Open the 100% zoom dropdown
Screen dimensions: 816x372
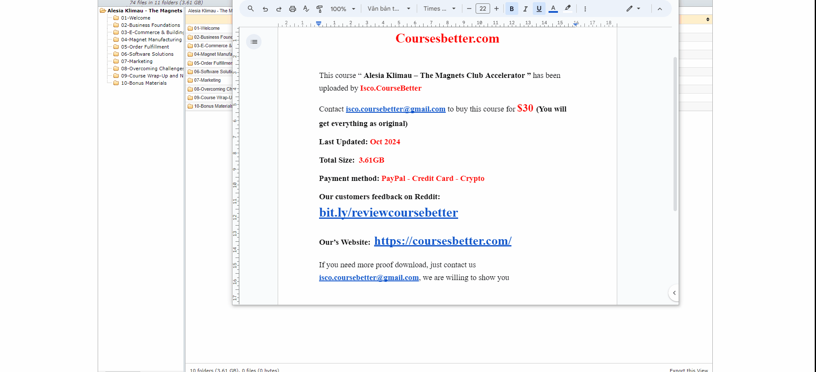coord(343,9)
